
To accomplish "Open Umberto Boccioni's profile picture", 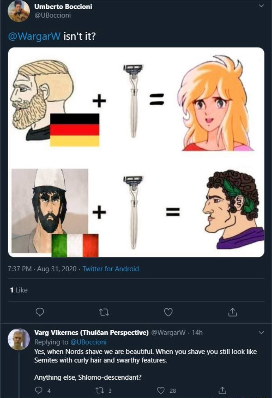I will pyautogui.click(x=19, y=11).
